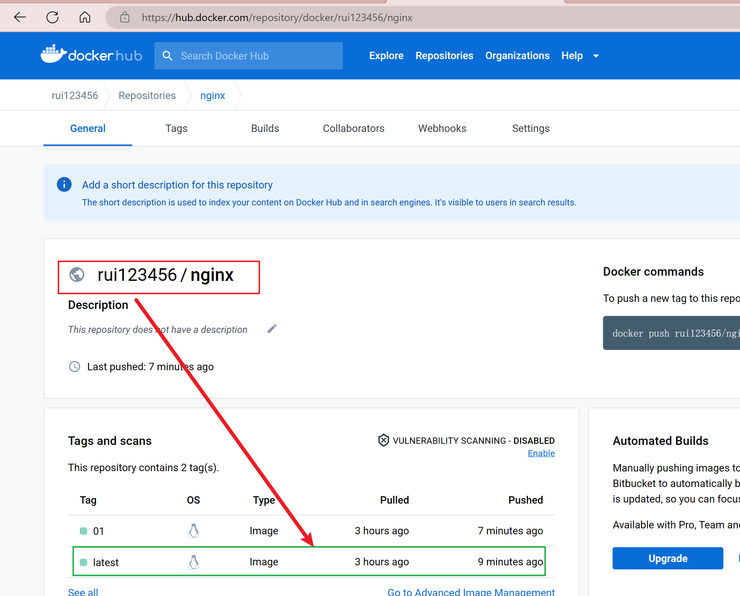Image resolution: width=740 pixels, height=596 pixels.
Task: Click the Repositories breadcrumb
Action: click(x=147, y=95)
